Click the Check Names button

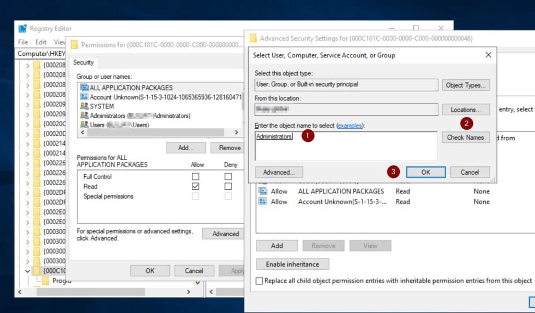466,137
